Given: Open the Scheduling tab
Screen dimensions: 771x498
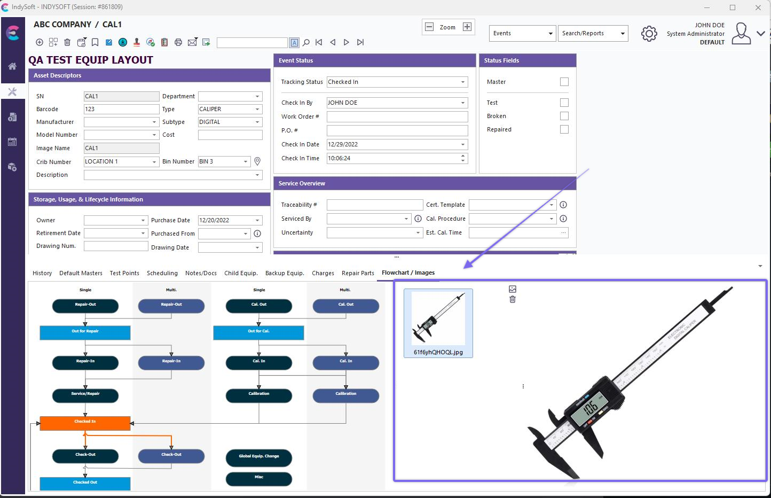Looking at the screenshot, I should (162, 273).
